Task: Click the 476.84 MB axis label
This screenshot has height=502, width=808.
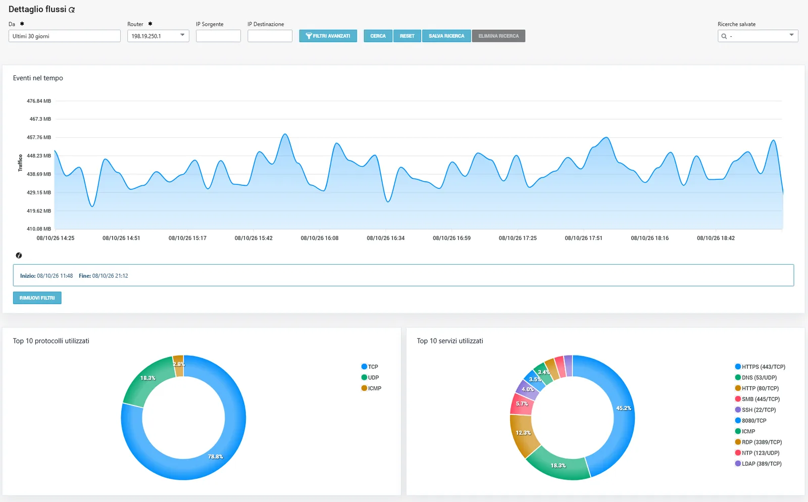Action: [x=39, y=101]
